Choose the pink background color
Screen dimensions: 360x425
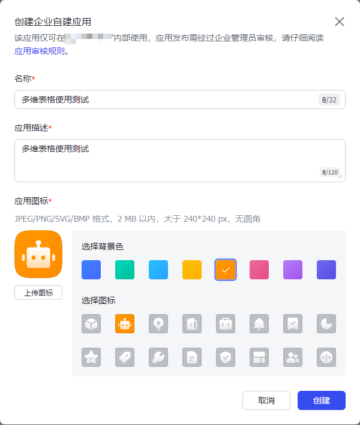tap(259, 270)
